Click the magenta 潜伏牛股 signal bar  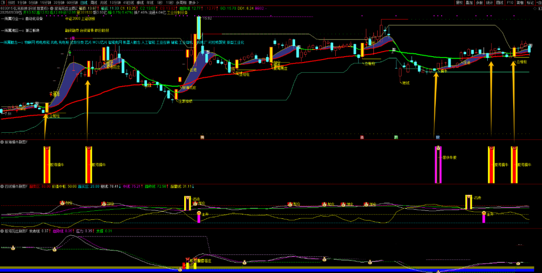(x=438, y=165)
